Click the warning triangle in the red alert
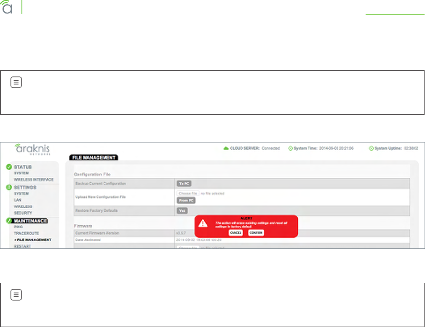The height and width of the screenshot is (327, 425). 203,224
